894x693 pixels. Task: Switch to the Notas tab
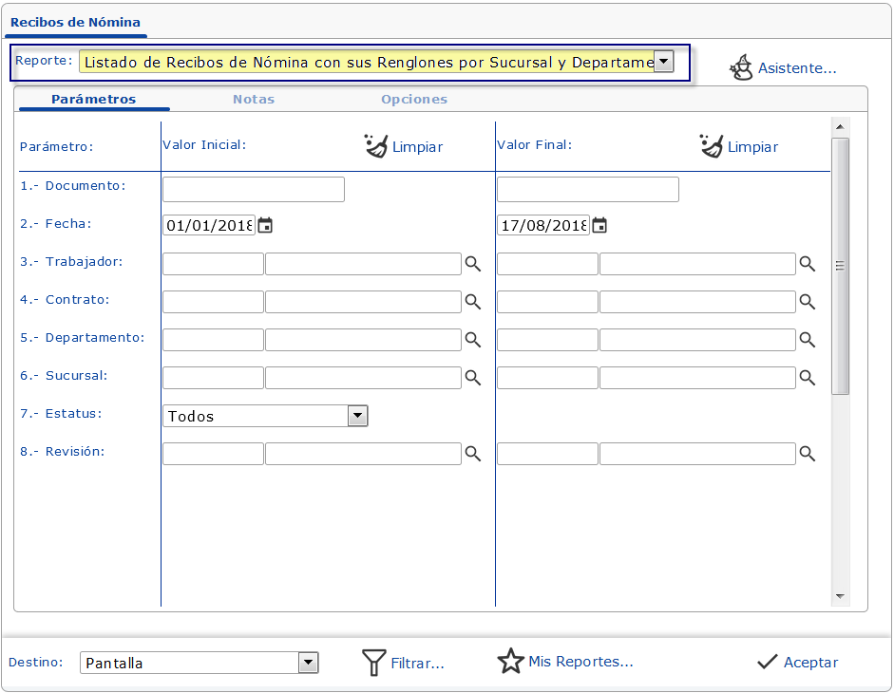click(x=254, y=99)
